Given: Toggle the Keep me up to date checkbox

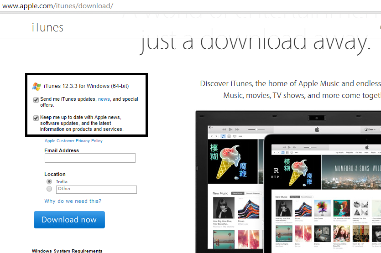Looking at the screenshot, I should click(x=36, y=118).
